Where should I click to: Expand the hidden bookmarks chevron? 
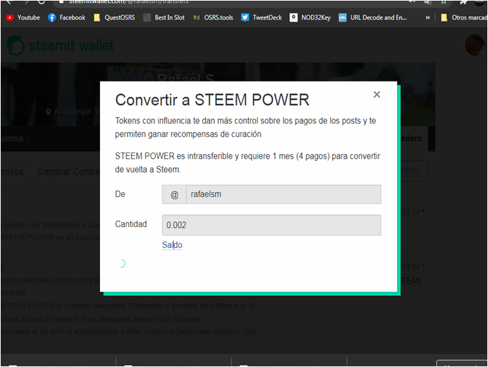[x=428, y=17]
